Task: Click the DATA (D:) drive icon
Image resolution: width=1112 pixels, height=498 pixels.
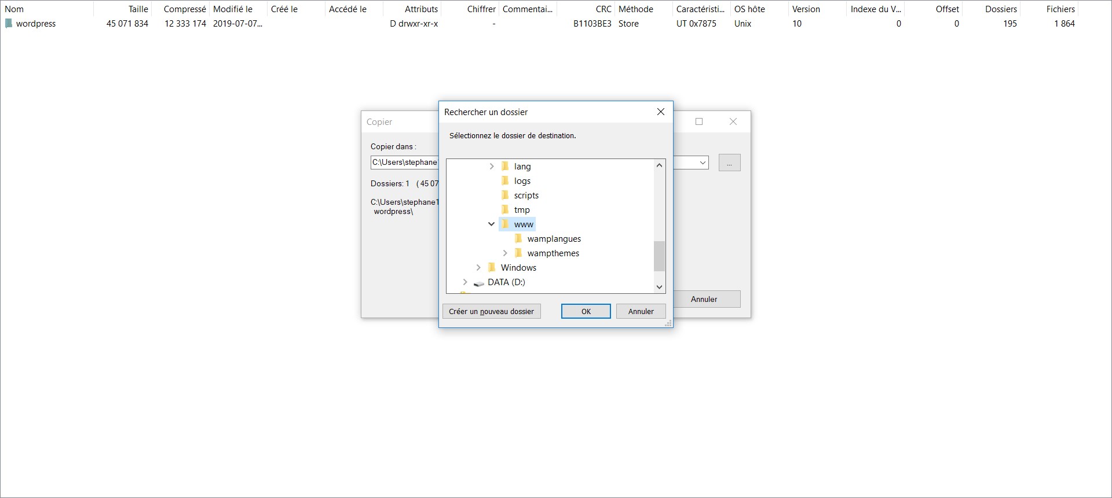Action: click(x=479, y=283)
